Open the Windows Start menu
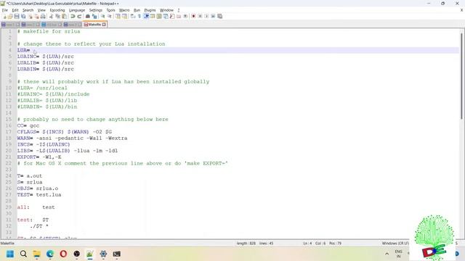Screen dimensions: 465x261 click(x=10, y=254)
